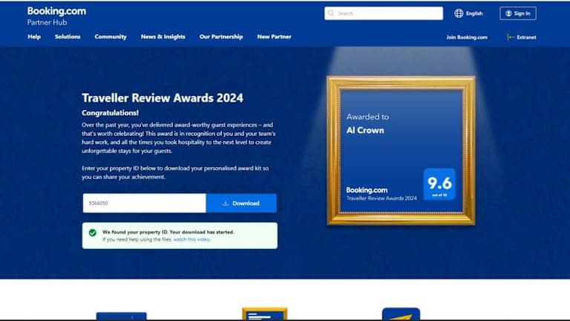Go to the Community section
This screenshot has height=321, width=570.
[x=111, y=37]
